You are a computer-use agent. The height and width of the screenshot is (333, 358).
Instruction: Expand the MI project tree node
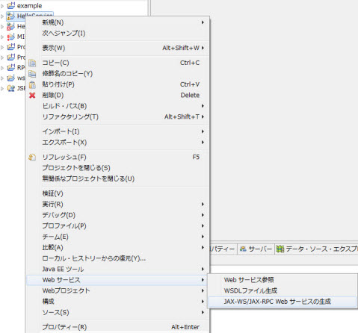(x=2, y=37)
